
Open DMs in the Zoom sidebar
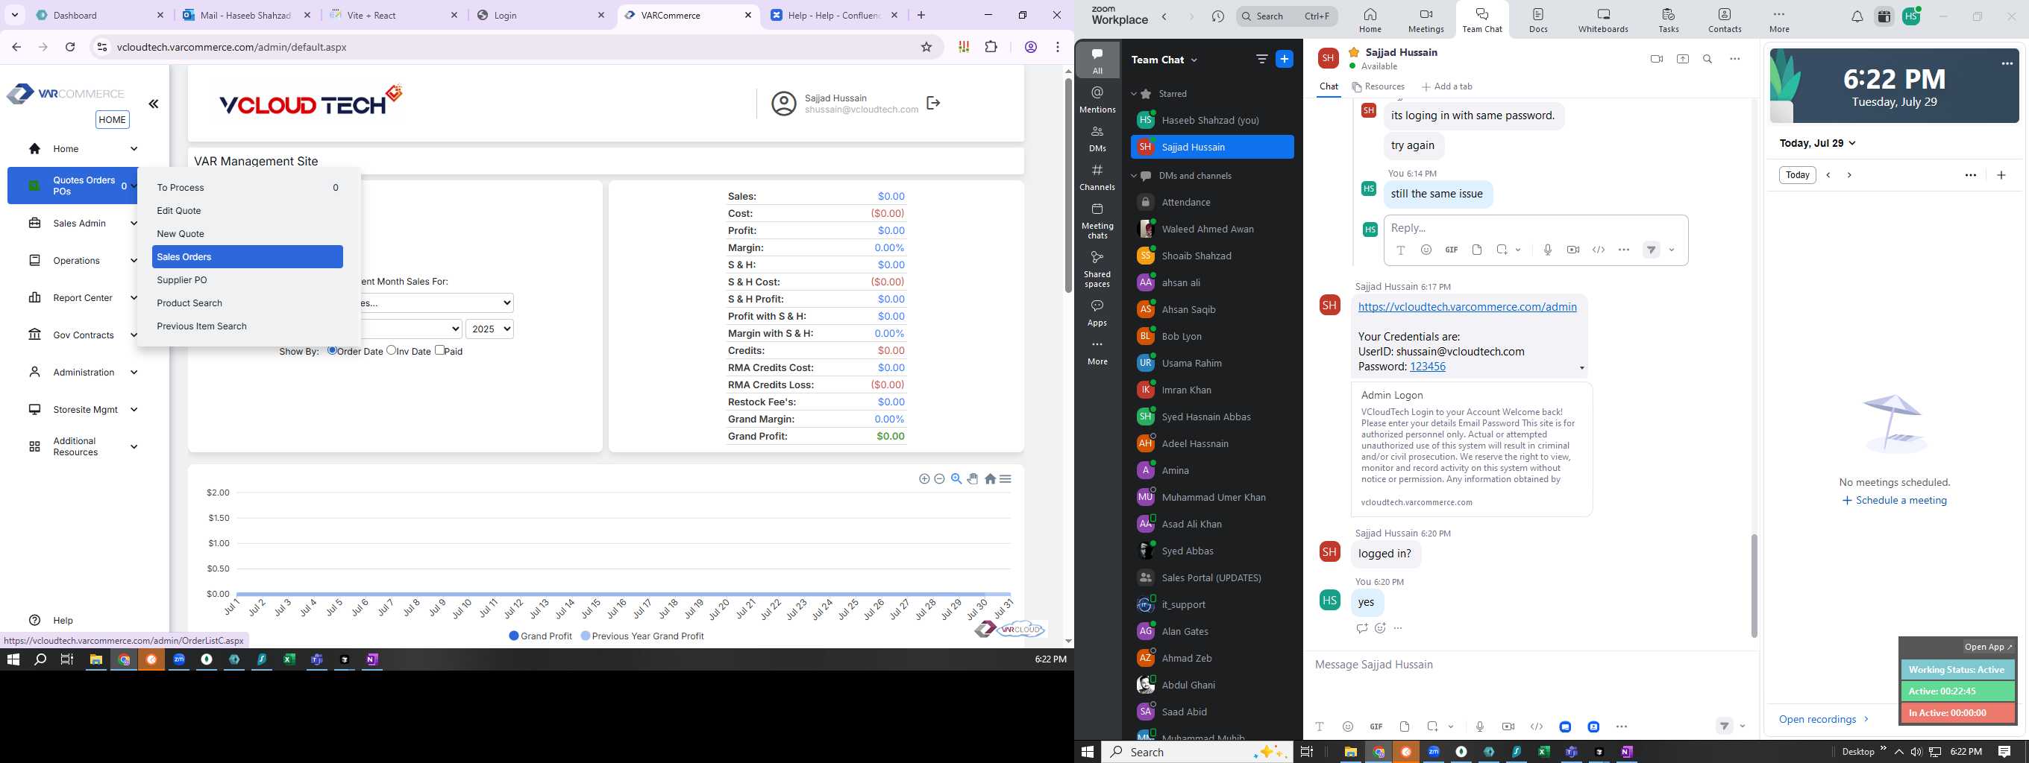(1097, 139)
